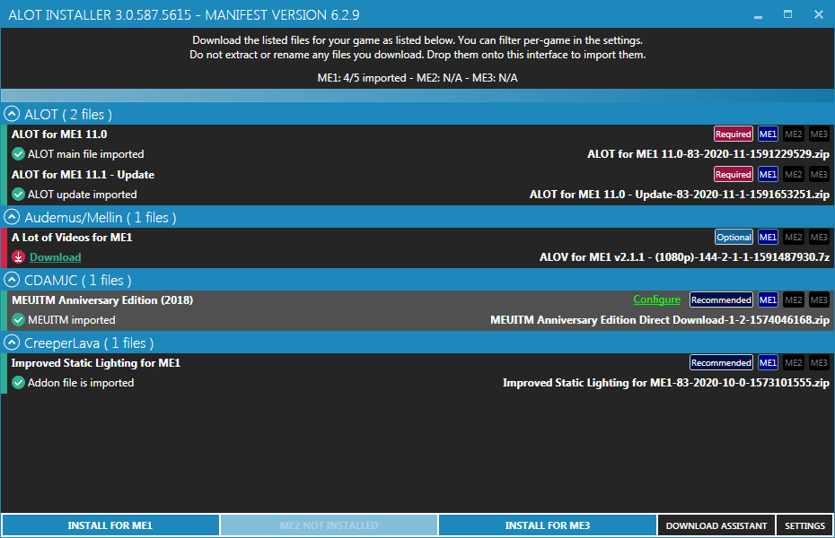Select the ALOT for ME1 11.0 title
835x538 pixels.
59,134
